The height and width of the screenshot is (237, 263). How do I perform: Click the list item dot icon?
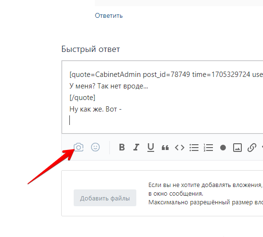(x=223, y=148)
